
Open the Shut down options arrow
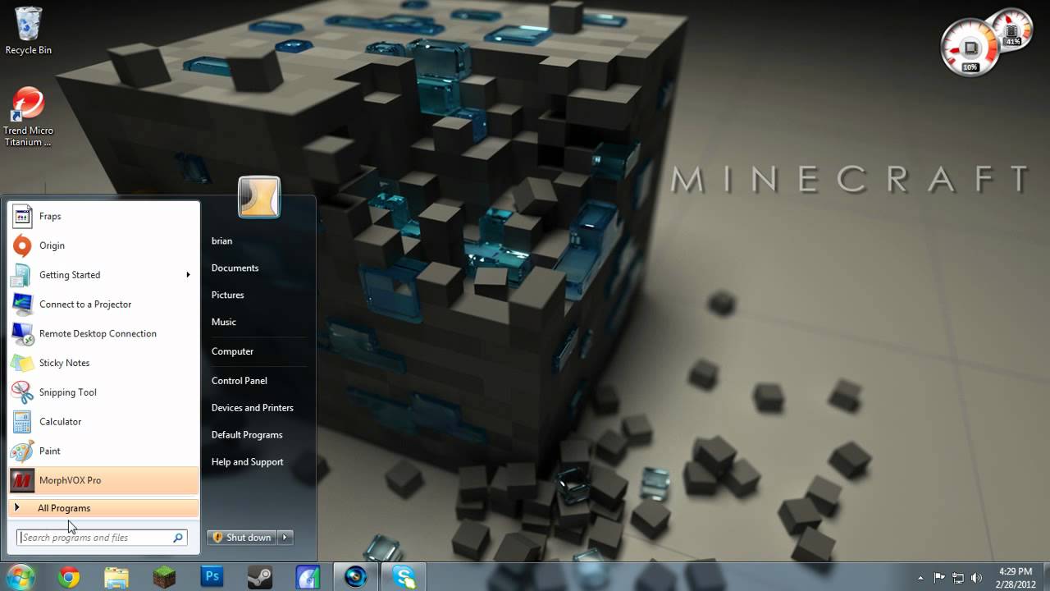285,538
